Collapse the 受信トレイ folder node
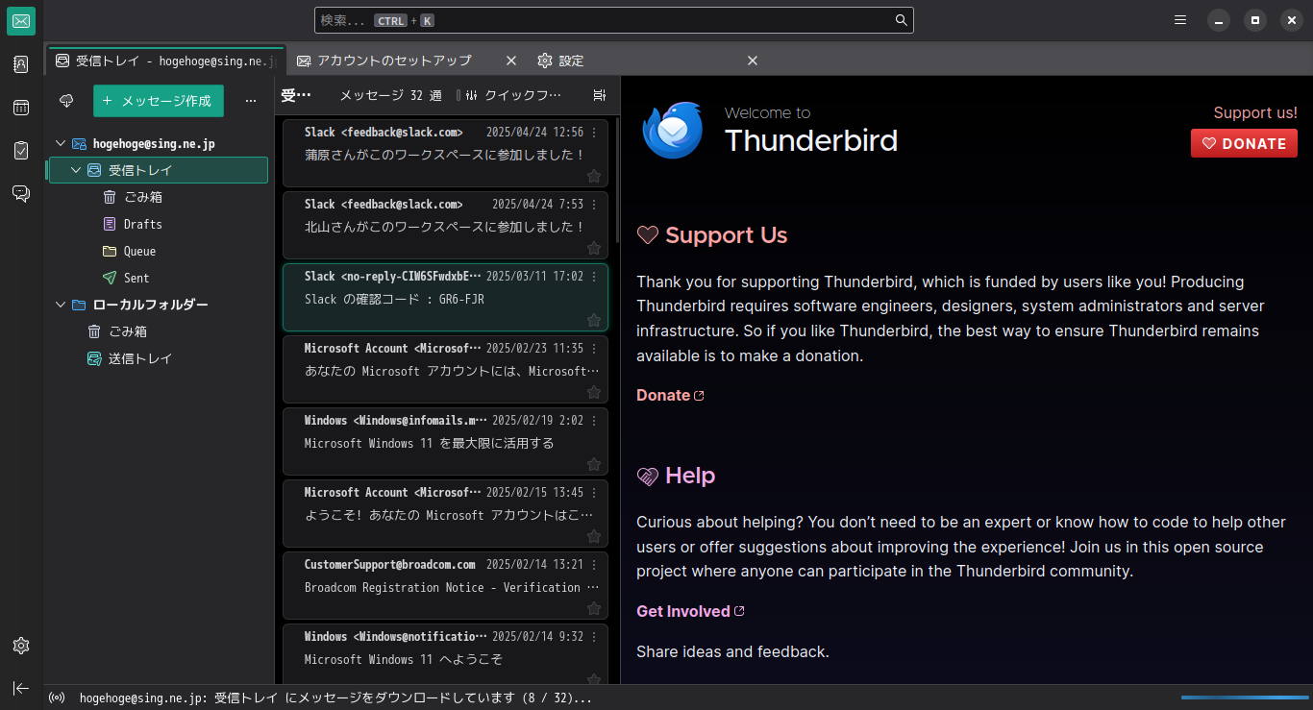 (x=77, y=170)
